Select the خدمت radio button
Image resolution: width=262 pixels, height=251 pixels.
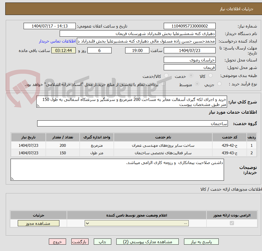tap(191, 75)
